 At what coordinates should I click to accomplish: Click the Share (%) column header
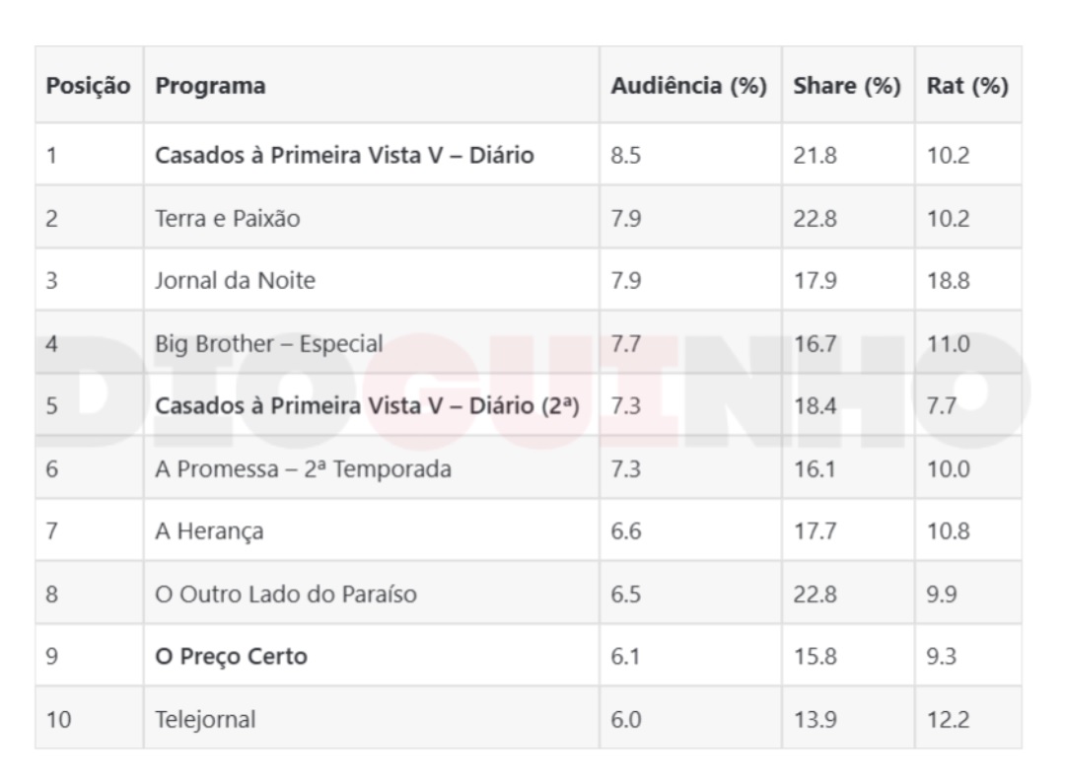pos(848,86)
